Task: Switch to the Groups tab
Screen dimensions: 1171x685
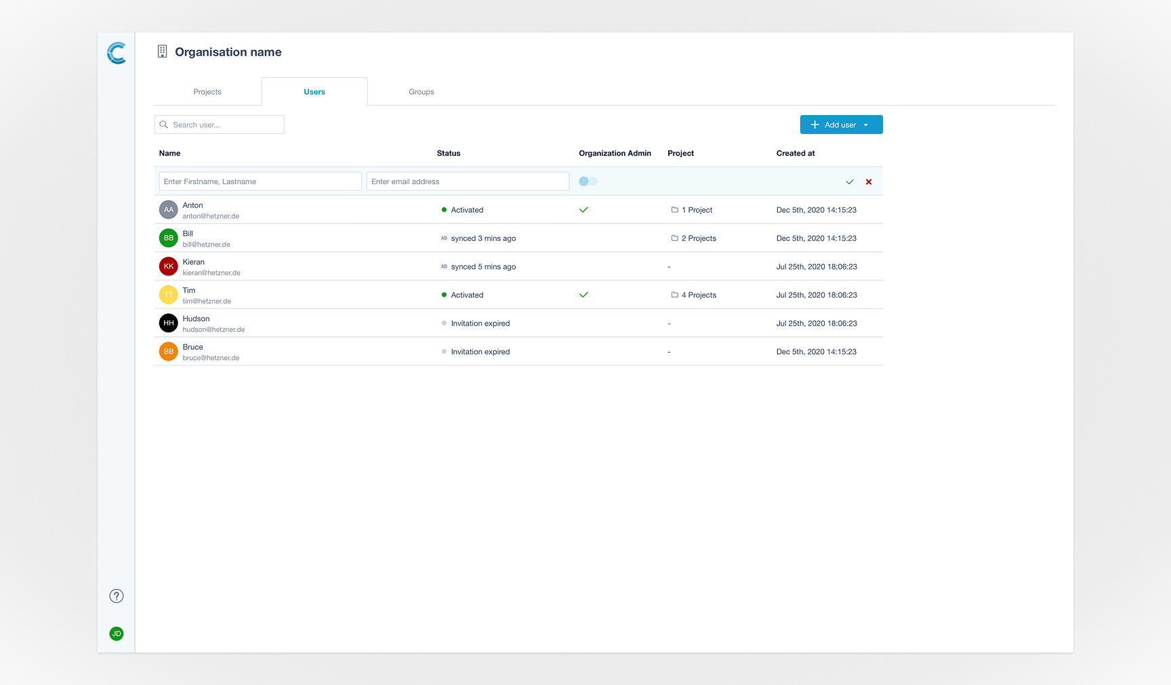Action: 421,91
